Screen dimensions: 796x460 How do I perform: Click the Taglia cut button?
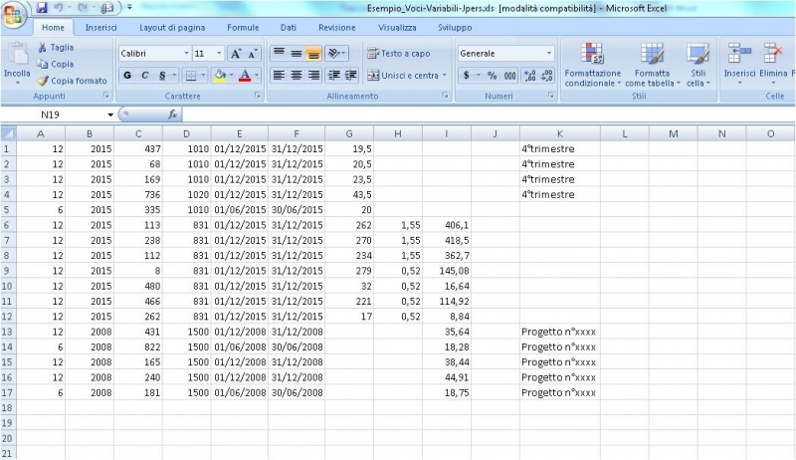[56, 48]
